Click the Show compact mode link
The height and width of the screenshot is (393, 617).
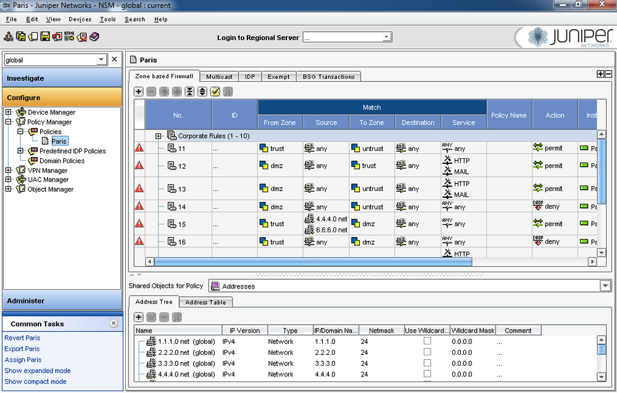[x=35, y=381]
